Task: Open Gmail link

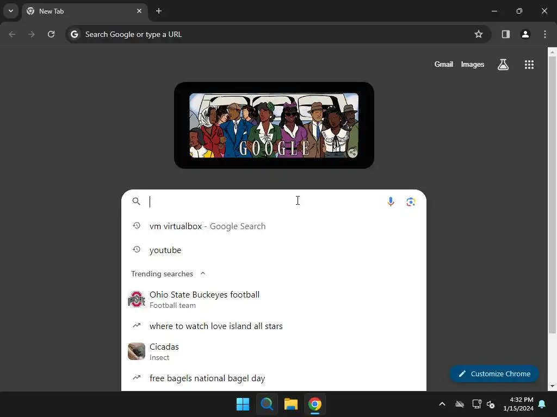Action: click(444, 64)
